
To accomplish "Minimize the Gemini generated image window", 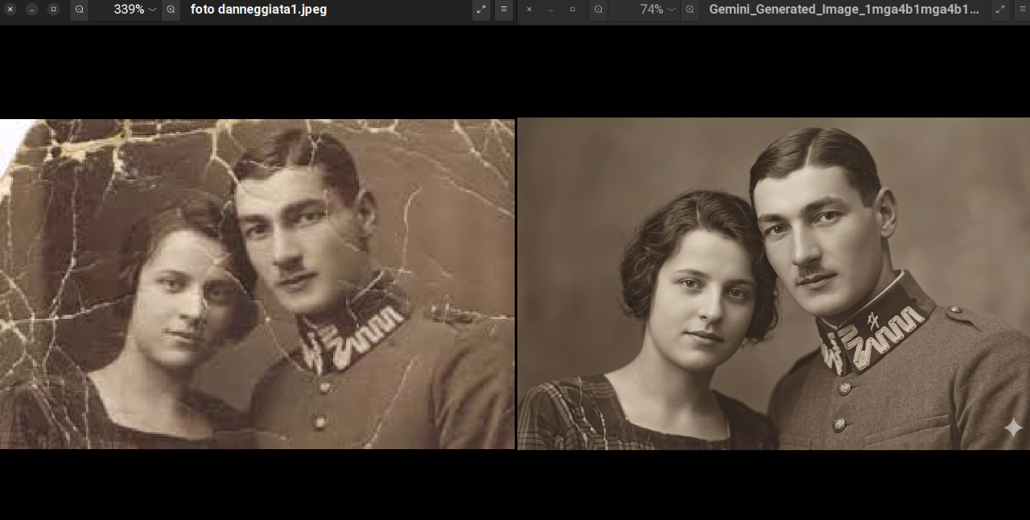I will point(550,10).
